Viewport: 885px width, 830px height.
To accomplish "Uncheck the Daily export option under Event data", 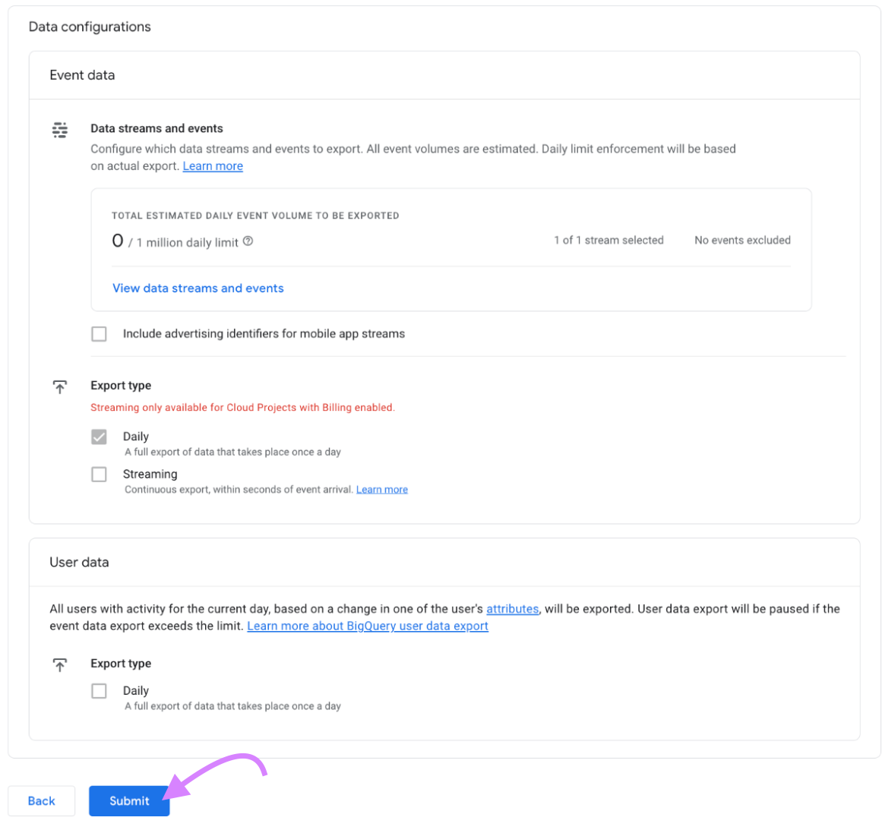I will click(x=99, y=437).
